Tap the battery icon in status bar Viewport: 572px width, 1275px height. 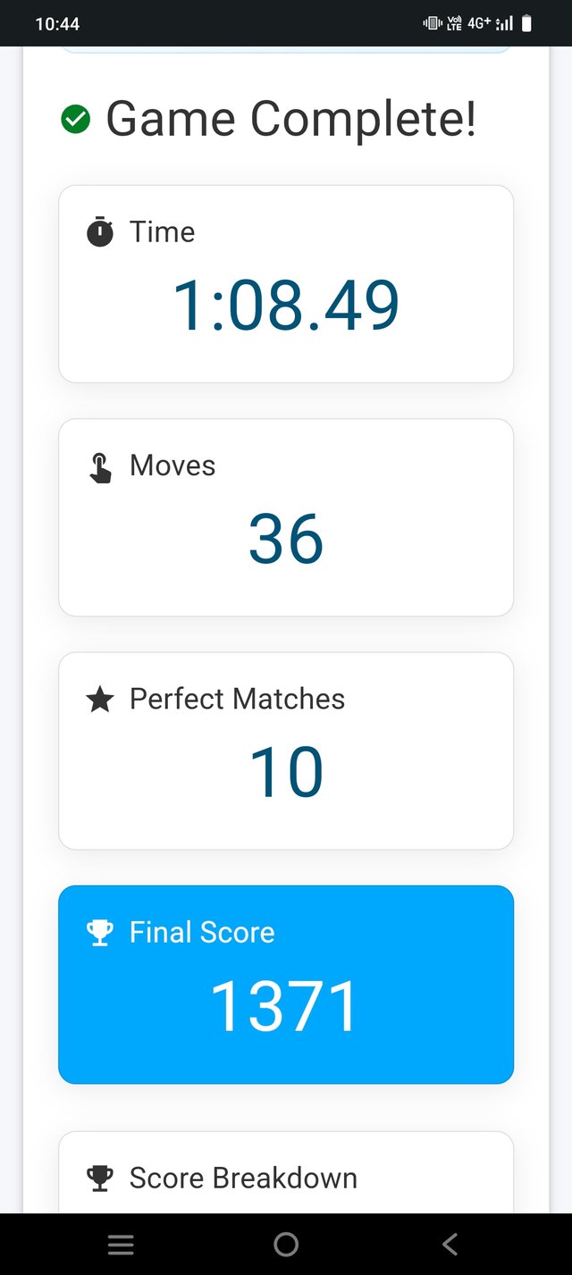click(x=527, y=24)
